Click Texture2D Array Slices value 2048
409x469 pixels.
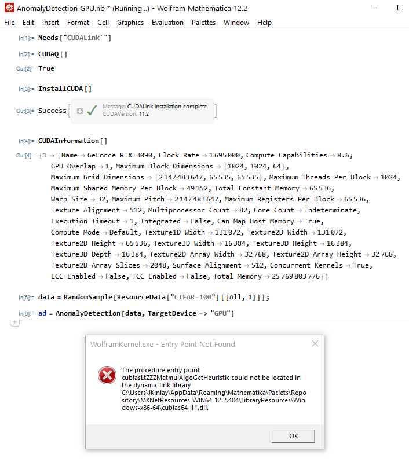pos(158,265)
